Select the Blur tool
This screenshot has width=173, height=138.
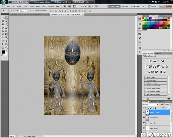click(x=3, y=37)
